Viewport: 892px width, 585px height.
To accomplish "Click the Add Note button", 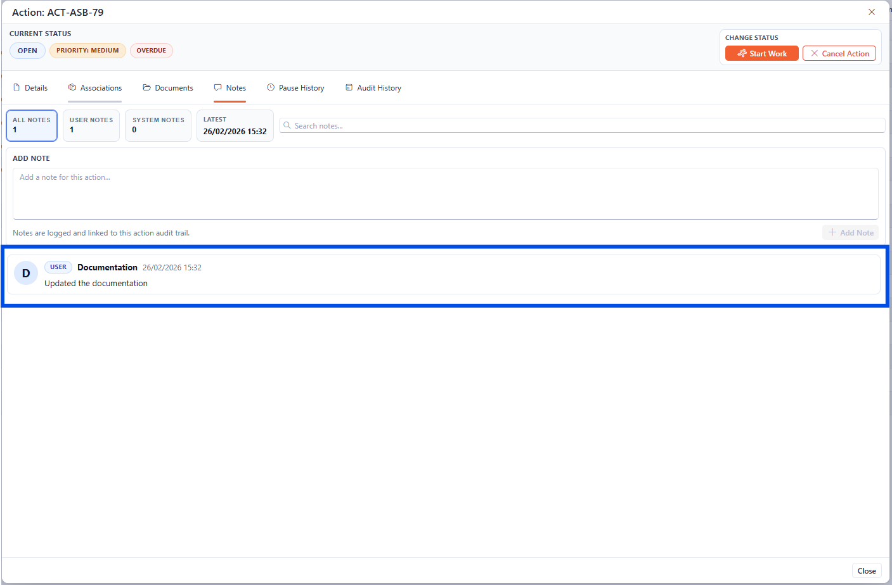I will point(850,233).
